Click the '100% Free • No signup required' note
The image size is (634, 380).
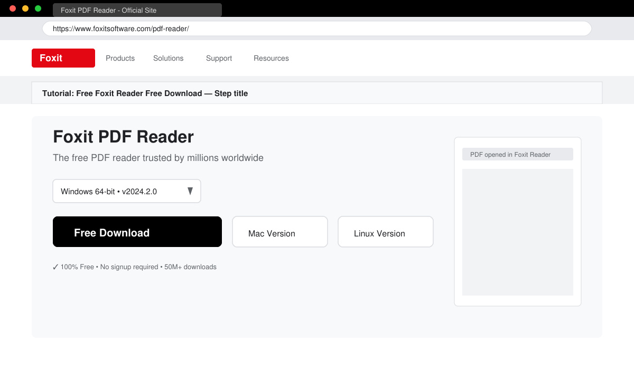click(135, 267)
